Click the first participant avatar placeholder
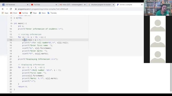The width and height of the screenshot is (172, 96). 158,24
